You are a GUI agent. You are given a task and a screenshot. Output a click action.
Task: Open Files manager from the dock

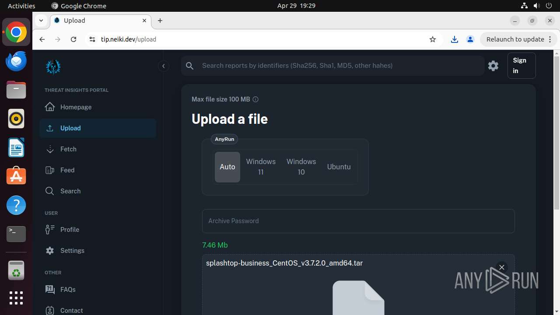[x=16, y=90]
